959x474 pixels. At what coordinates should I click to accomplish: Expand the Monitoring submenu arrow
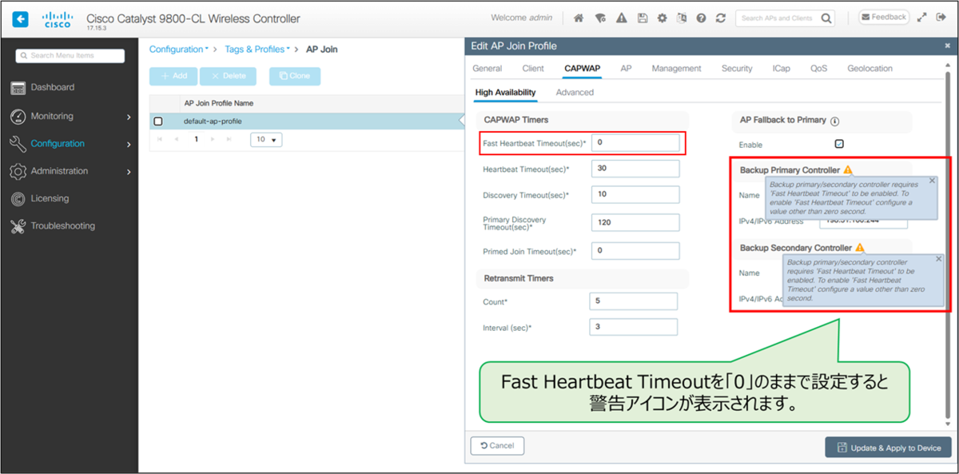pos(129,117)
